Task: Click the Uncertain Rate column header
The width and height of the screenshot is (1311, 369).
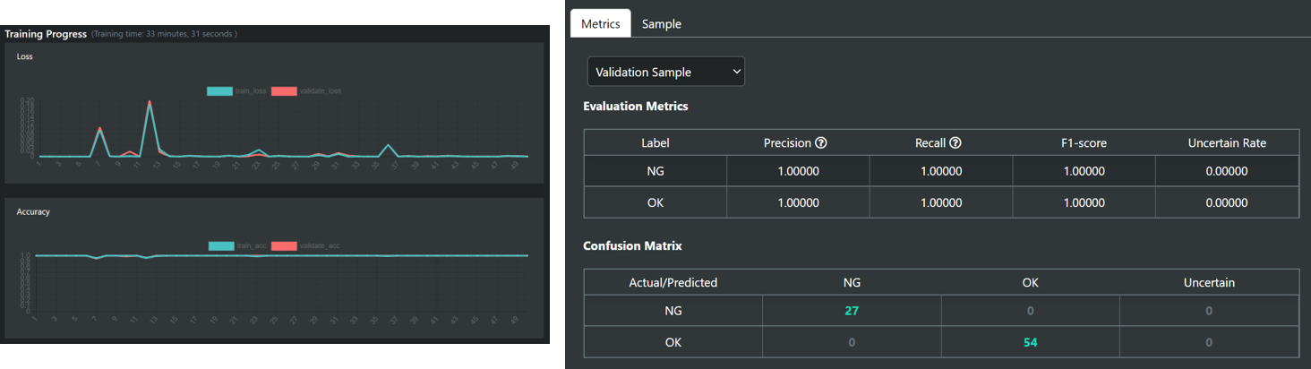Action: click(1226, 143)
